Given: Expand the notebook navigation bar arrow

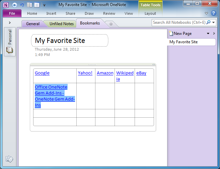Looking at the screenshot, I should click(x=10, y=22).
